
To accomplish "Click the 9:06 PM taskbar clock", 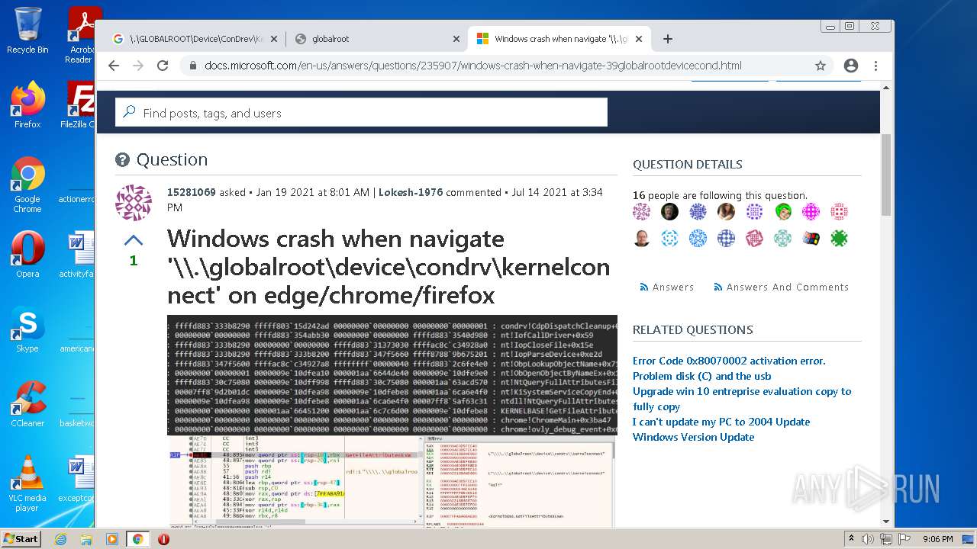I will tap(937, 539).
